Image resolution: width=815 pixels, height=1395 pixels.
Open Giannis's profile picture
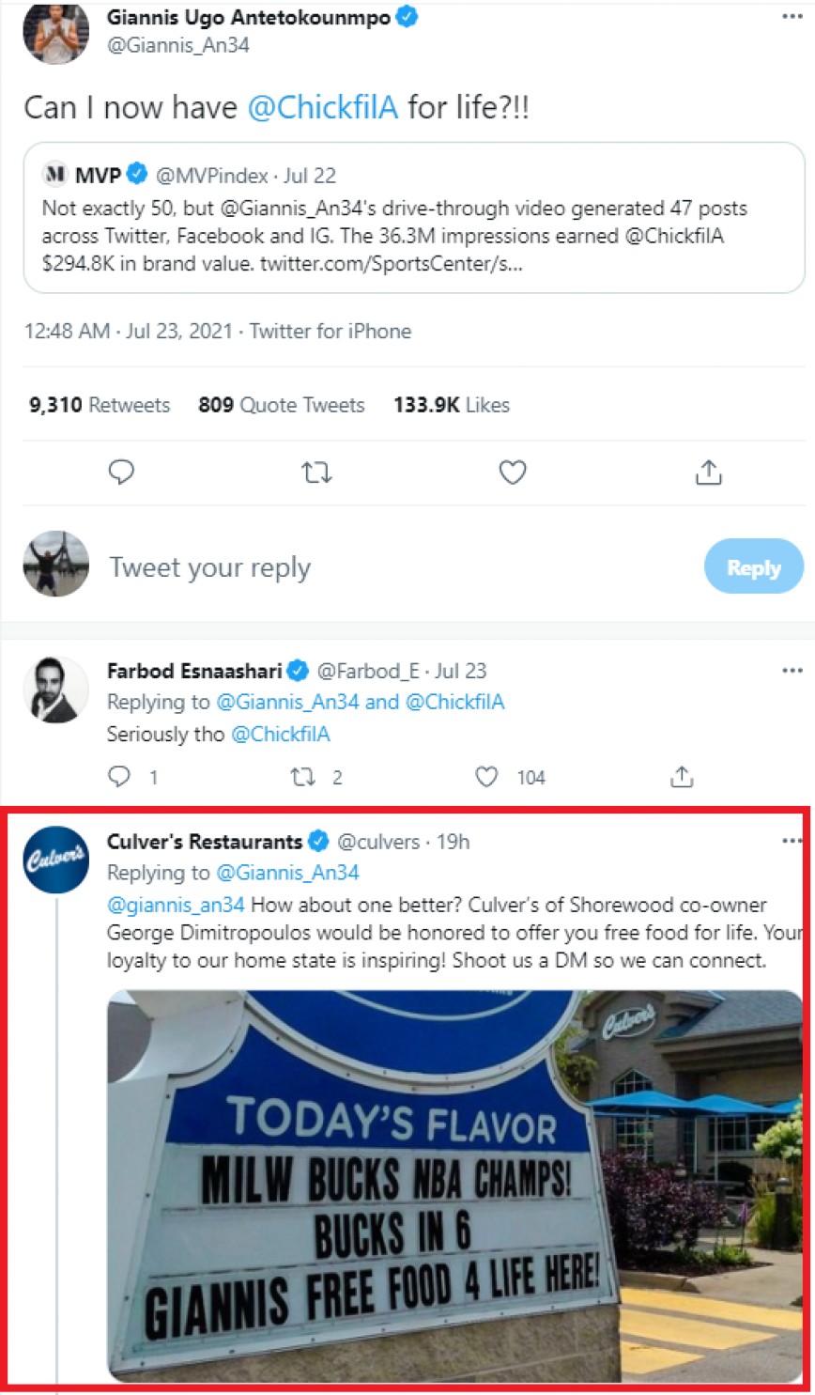(55, 33)
